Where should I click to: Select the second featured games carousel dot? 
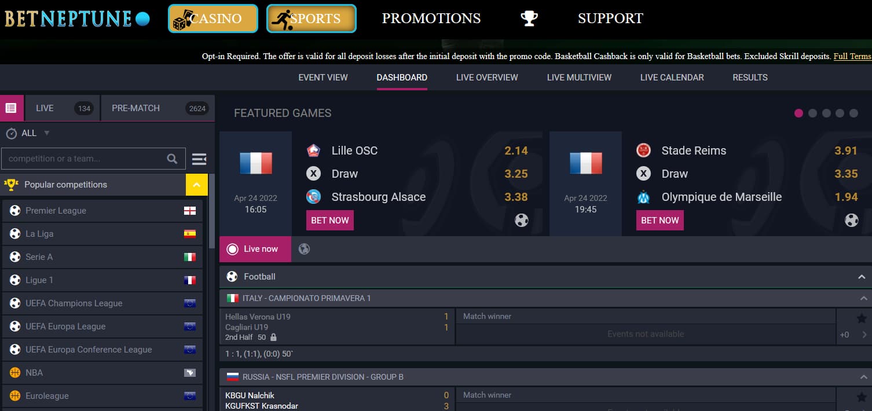point(812,113)
